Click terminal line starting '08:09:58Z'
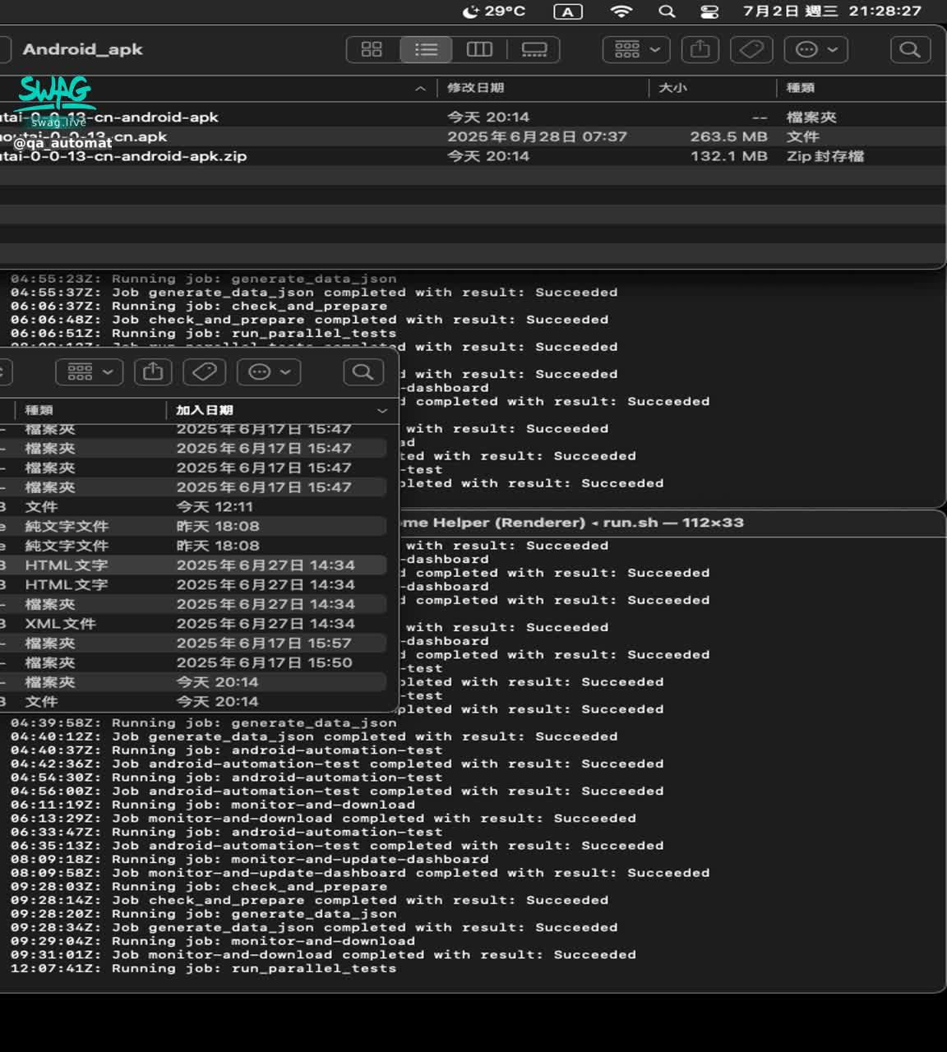This screenshot has width=947, height=1052. coord(360,873)
